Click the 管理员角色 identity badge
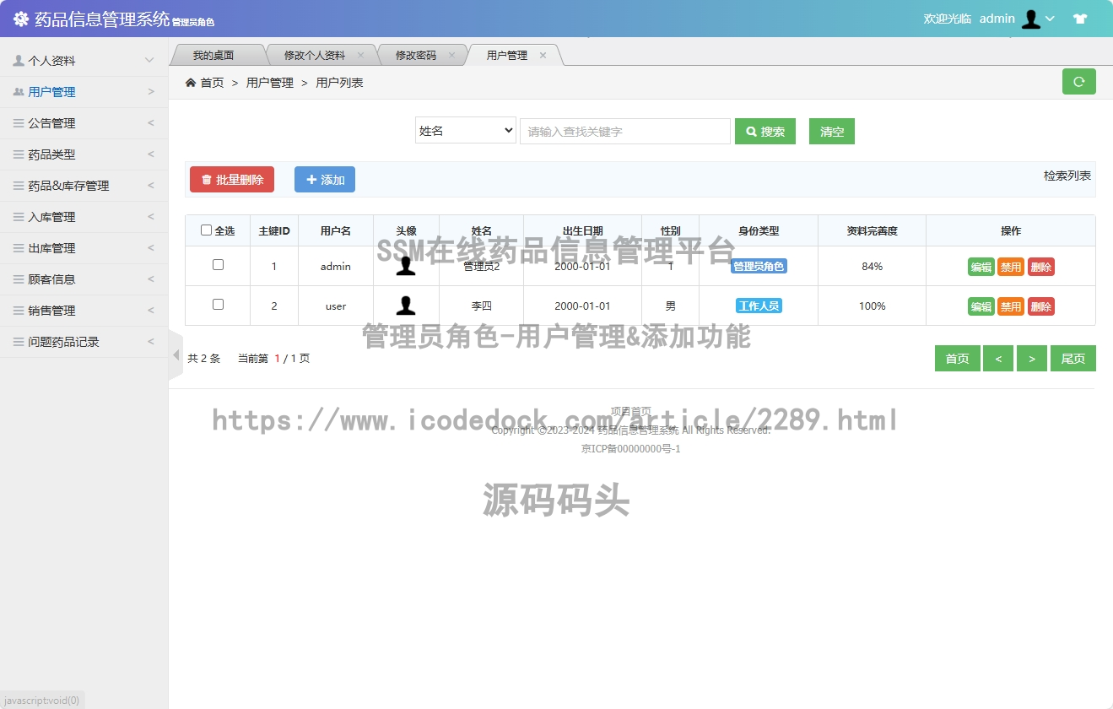 tap(759, 266)
